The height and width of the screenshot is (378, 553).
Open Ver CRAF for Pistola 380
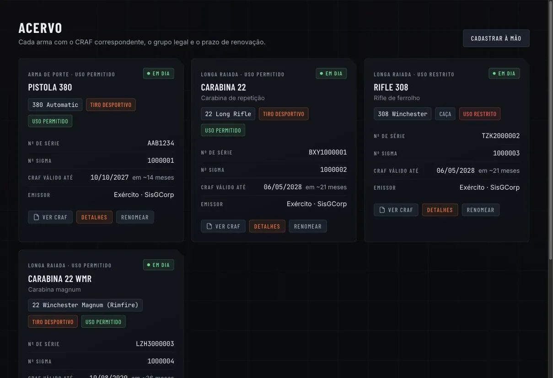[x=50, y=217]
